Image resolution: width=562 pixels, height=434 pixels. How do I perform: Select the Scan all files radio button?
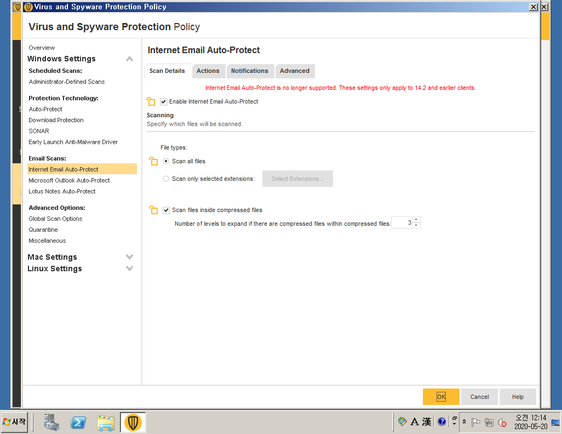click(166, 161)
